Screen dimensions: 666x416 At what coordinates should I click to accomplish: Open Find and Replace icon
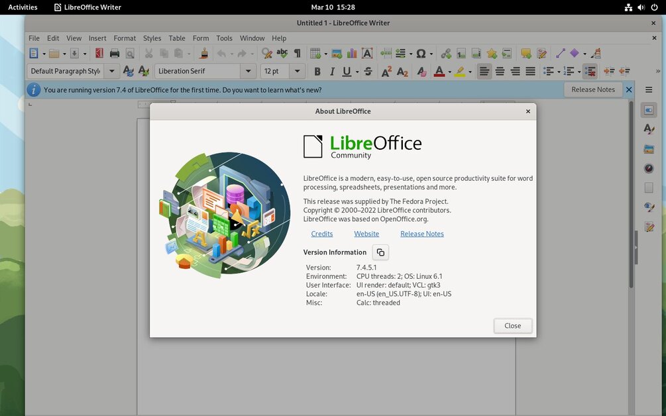coord(267,54)
